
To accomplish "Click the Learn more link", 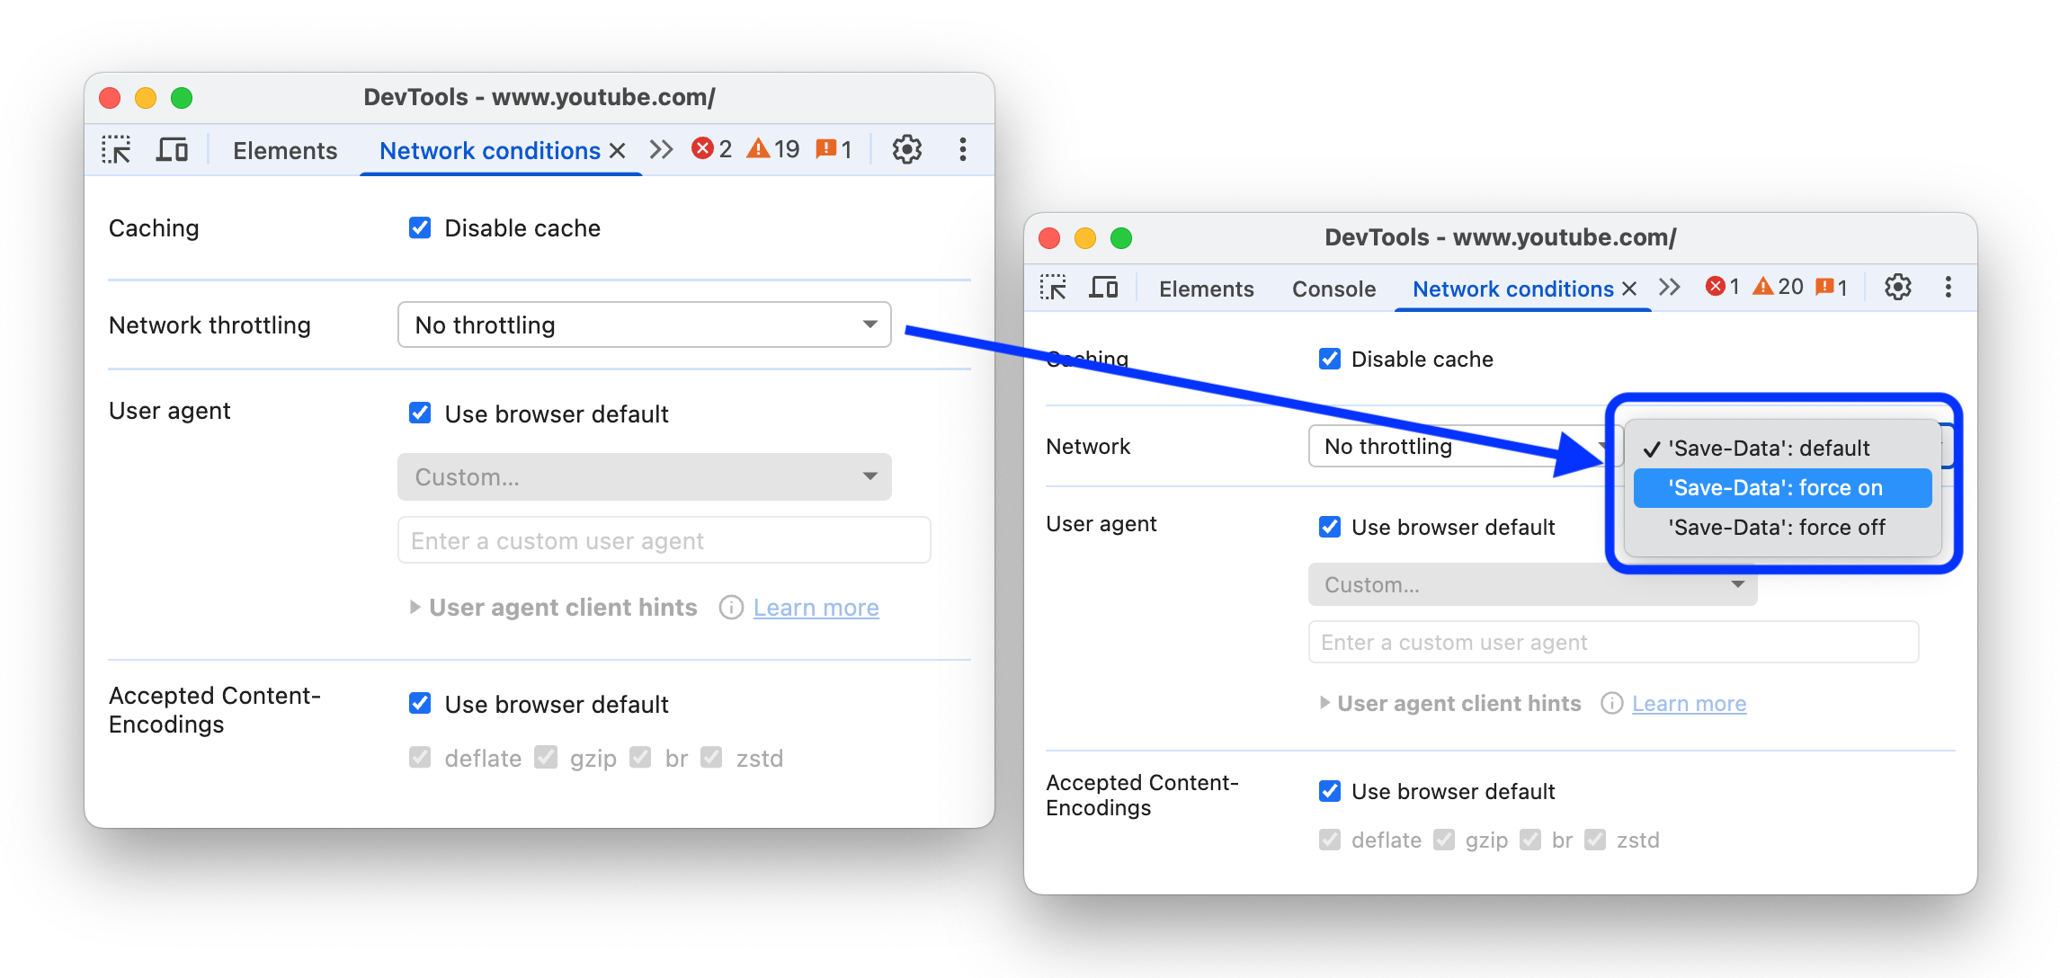I will click(815, 608).
